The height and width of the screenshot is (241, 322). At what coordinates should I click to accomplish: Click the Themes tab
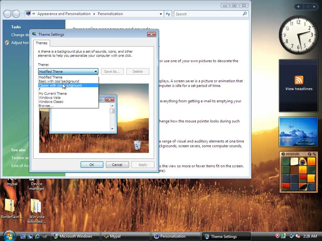(x=42, y=43)
